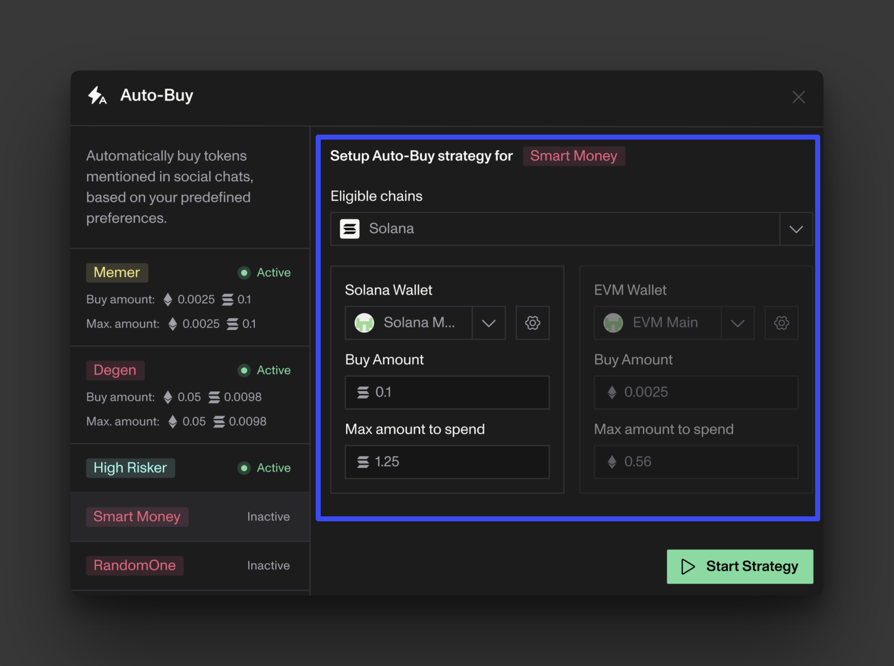This screenshot has width=894, height=666.
Task: Click Smart Money tag in header
Action: click(573, 156)
